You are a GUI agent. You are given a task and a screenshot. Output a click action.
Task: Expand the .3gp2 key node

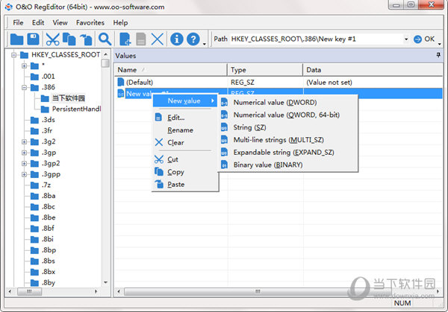(x=25, y=164)
